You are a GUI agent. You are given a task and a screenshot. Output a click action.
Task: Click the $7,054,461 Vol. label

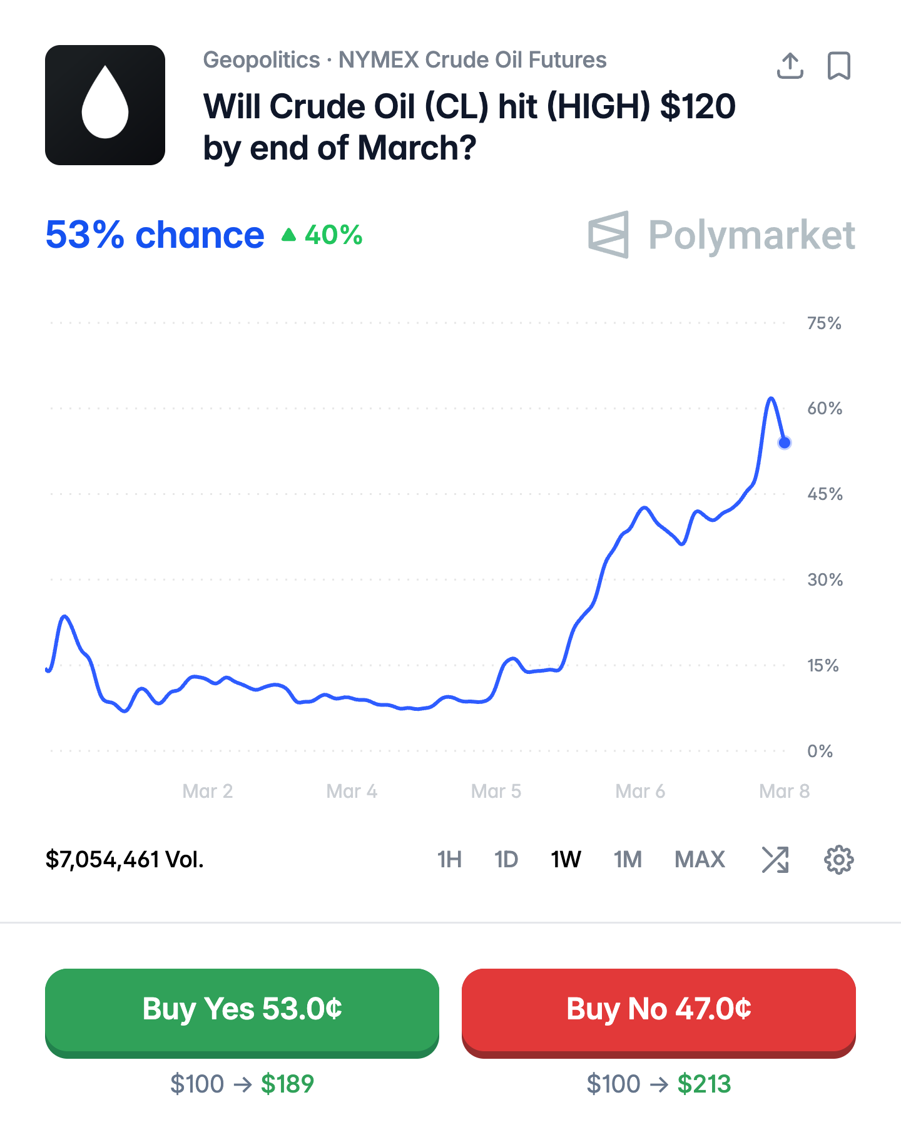pos(125,860)
